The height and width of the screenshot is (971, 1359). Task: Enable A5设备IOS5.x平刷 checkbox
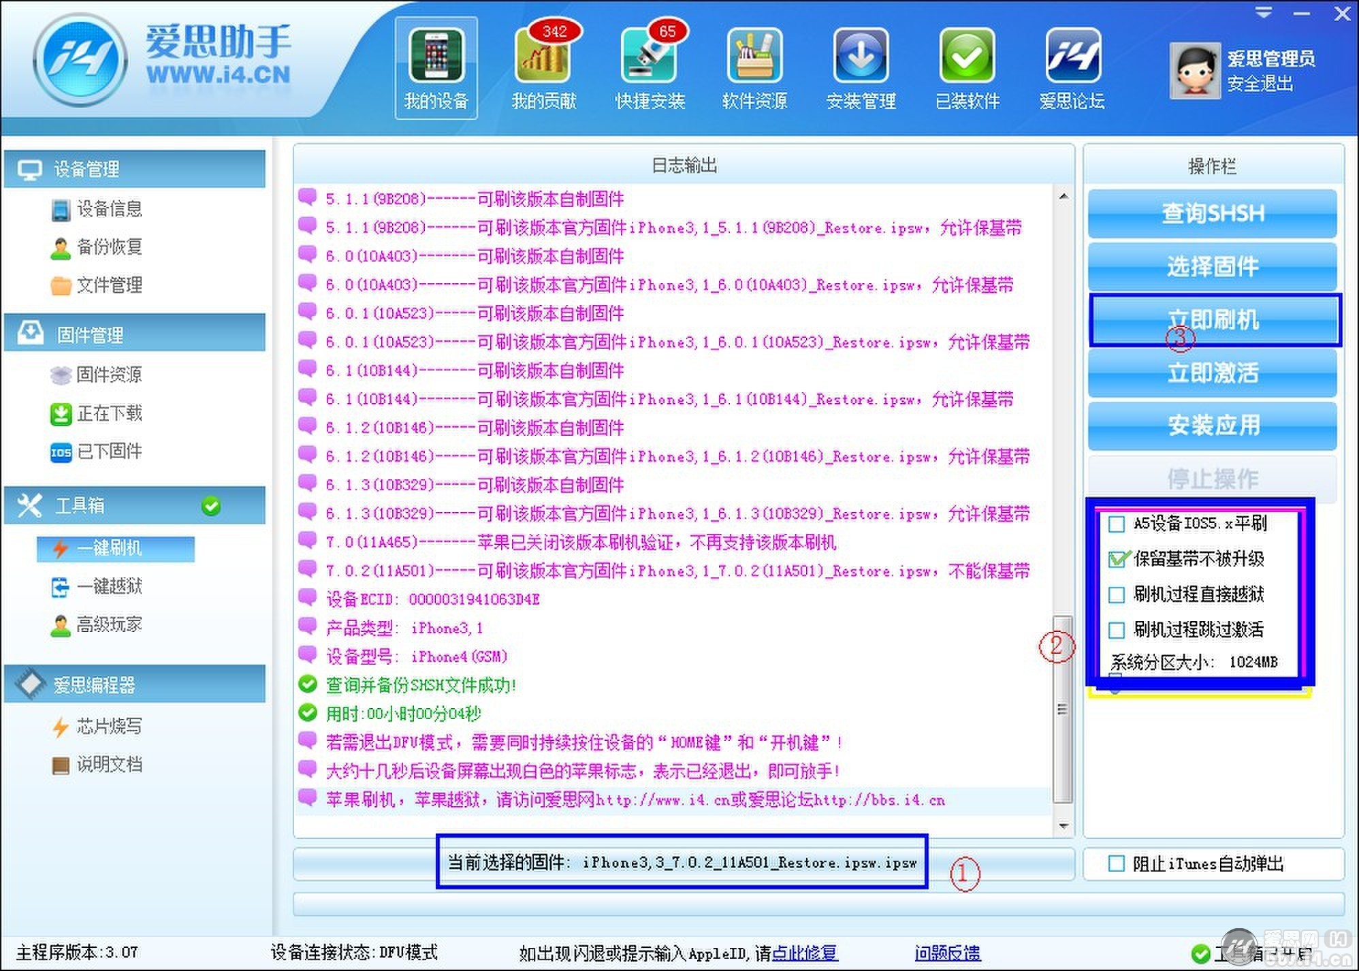1117,524
